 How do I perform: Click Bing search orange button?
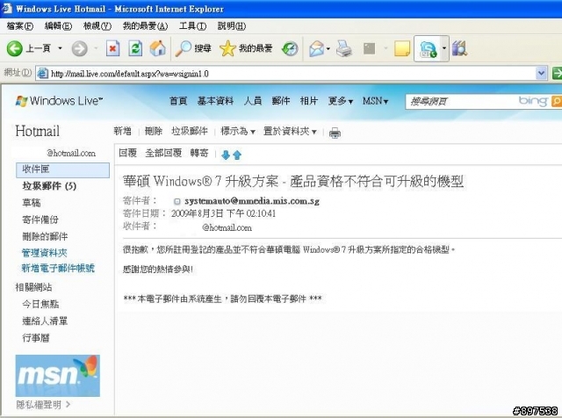coord(556,101)
